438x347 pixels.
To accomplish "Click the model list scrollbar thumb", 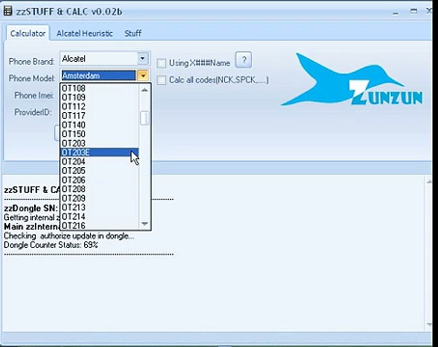I will pyautogui.click(x=144, y=119).
